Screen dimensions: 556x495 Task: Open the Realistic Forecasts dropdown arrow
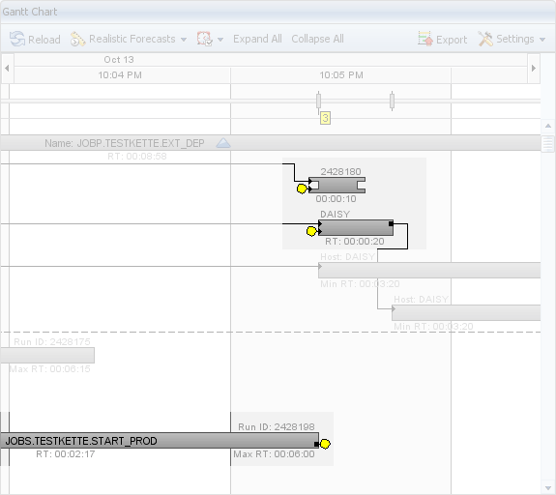click(x=184, y=40)
